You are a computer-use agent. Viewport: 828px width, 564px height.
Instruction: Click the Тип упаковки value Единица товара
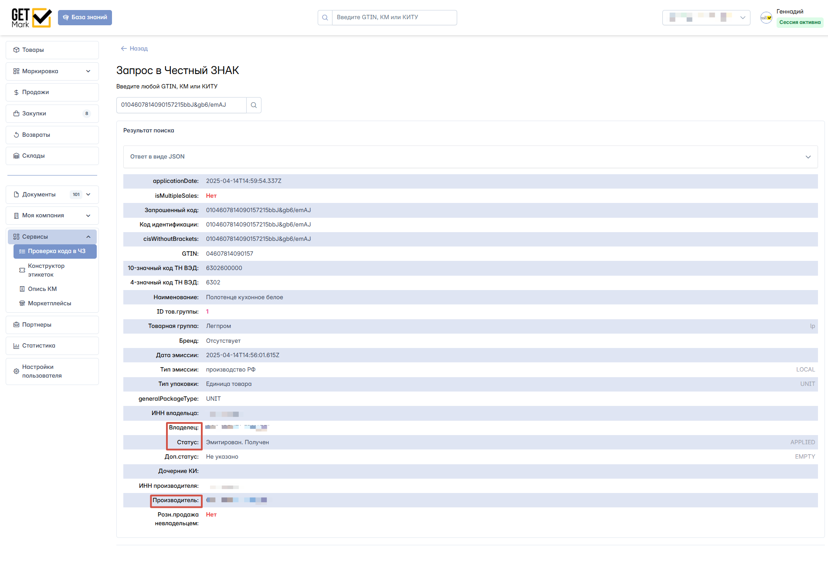pos(229,384)
